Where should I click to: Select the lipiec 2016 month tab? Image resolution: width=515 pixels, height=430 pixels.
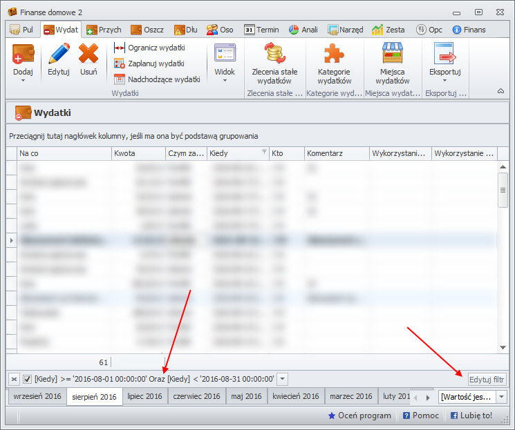pos(144,396)
